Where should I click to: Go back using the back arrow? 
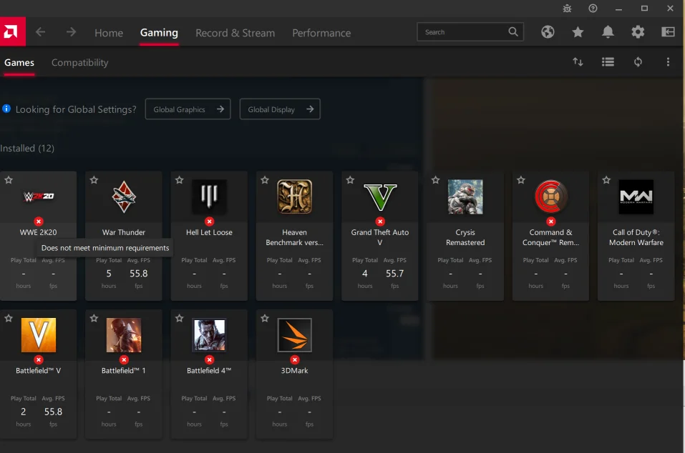click(x=40, y=32)
